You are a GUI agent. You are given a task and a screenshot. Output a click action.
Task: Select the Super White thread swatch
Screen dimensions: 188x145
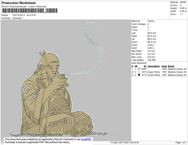click(x=139, y=72)
